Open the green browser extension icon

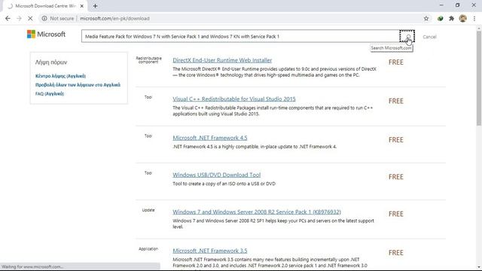[x=440, y=18]
